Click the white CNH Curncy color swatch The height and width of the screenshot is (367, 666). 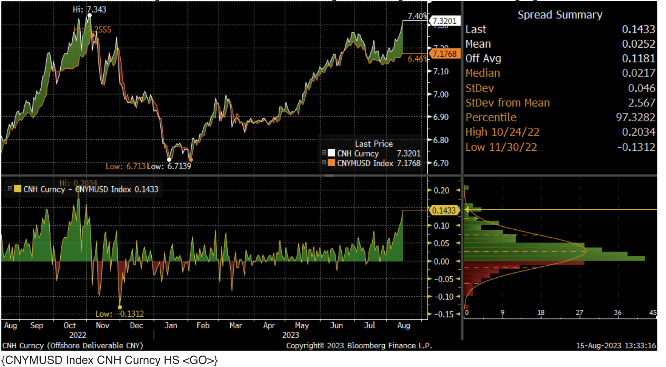[331, 153]
